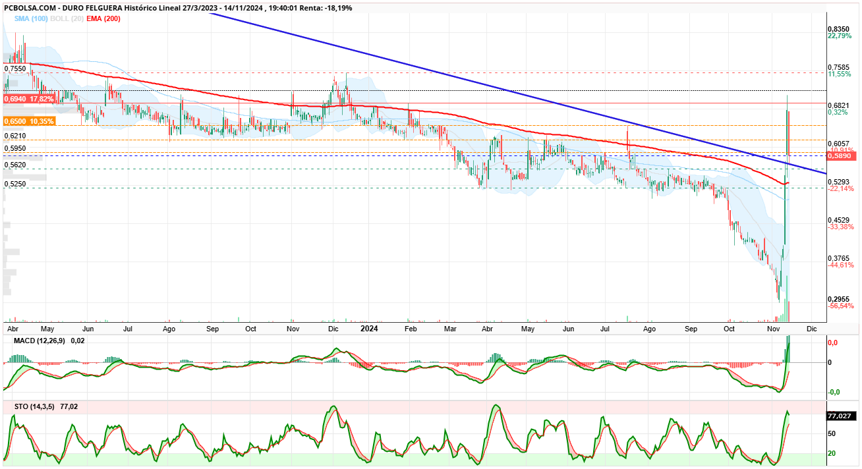862x469 pixels.
Task: Click the 0,5620 level label
Action: click(x=14, y=165)
